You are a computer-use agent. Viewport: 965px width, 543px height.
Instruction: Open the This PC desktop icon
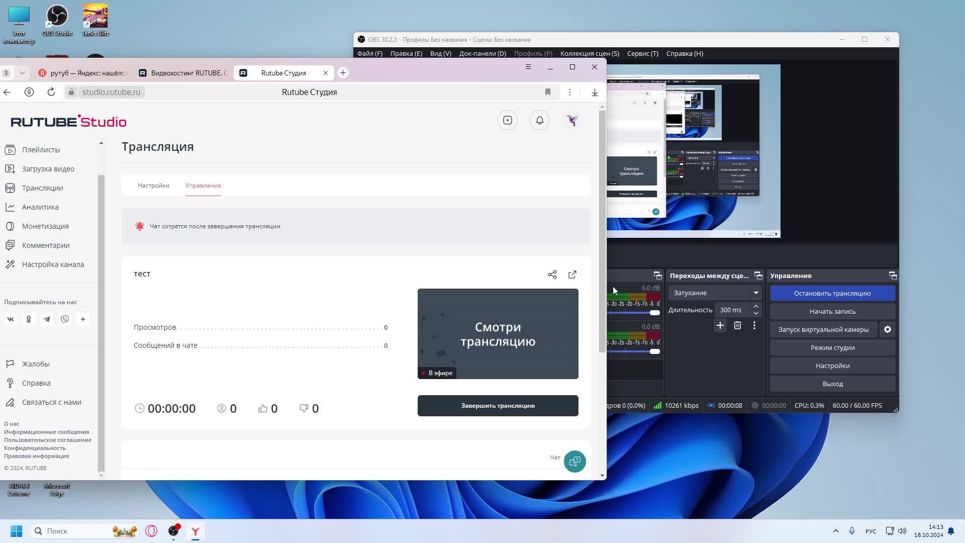[x=19, y=24]
